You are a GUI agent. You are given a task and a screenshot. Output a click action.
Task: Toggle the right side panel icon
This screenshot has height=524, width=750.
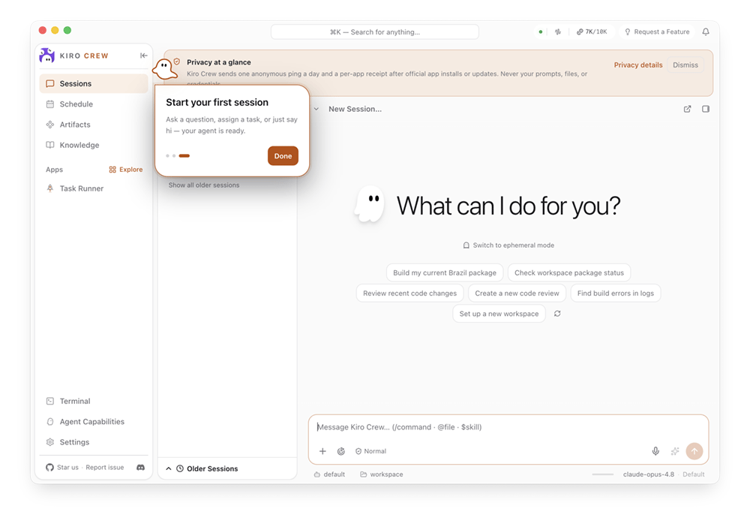coord(706,109)
